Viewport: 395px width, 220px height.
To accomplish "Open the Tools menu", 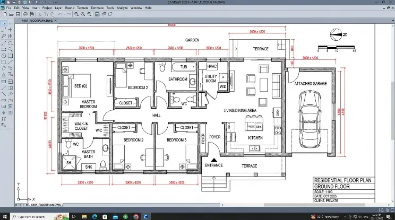I will 110,8.
